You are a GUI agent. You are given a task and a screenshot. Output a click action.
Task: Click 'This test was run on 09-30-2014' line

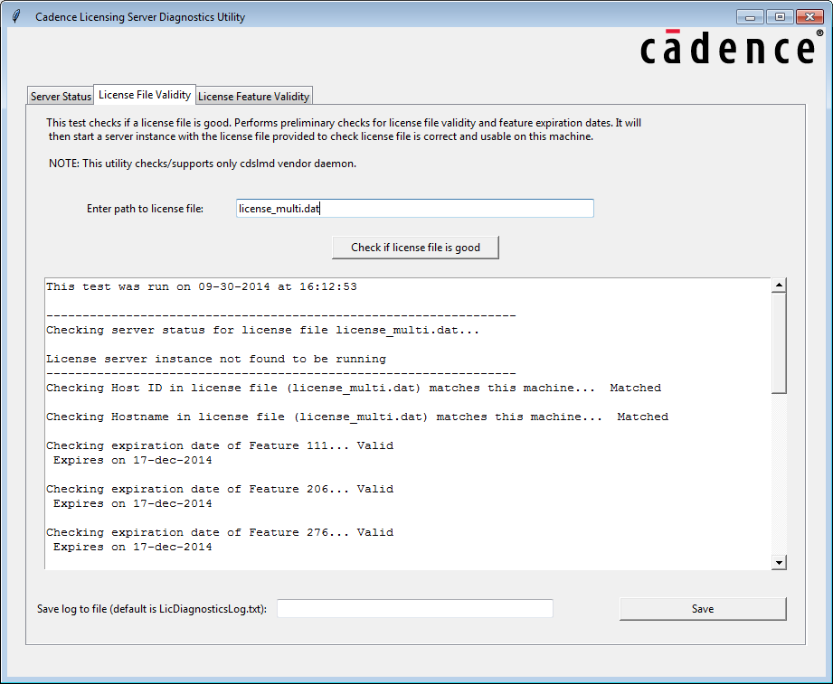[202, 286]
